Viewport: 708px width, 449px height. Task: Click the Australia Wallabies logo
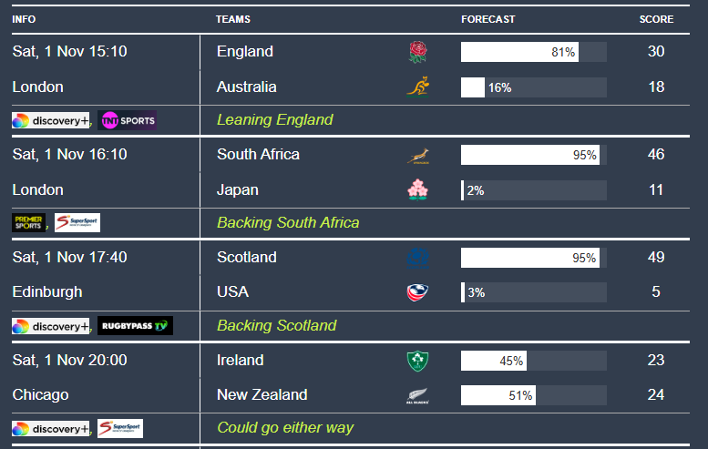416,87
